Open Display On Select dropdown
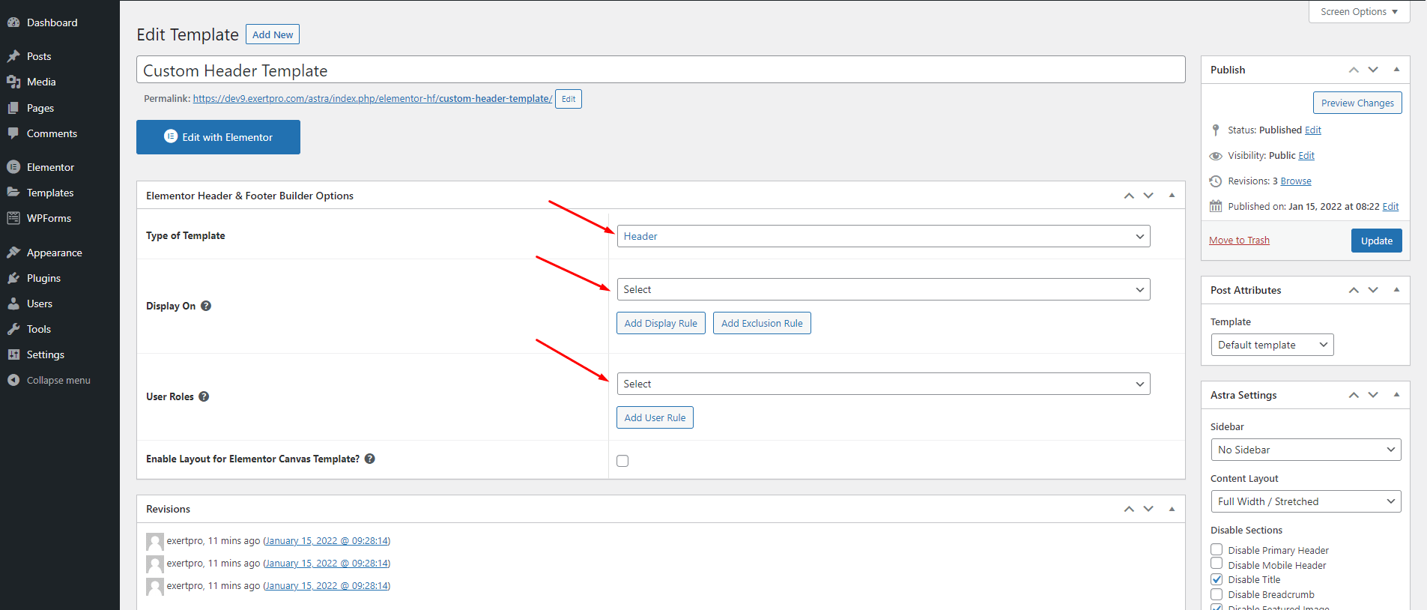Screen dimensions: 1427x610 [x=883, y=289]
